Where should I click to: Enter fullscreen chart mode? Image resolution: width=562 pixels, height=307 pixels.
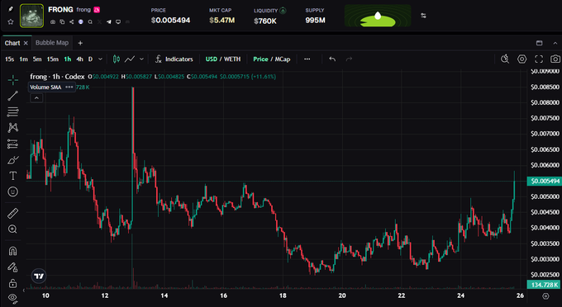pyautogui.click(x=539, y=59)
